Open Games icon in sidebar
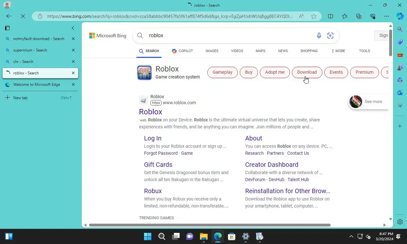 tap(400, 67)
